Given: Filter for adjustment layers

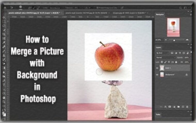Looking at the screenshot, I should click(176, 53).
